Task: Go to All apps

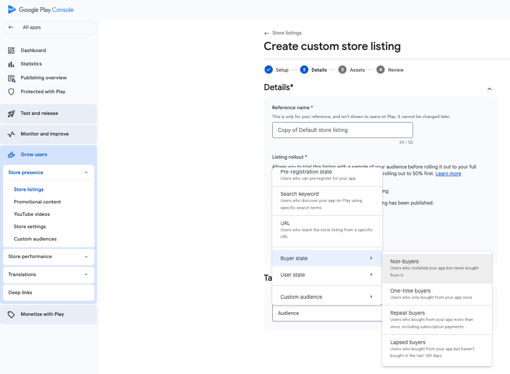Action: pyautogui.click(x=50, y=27)
